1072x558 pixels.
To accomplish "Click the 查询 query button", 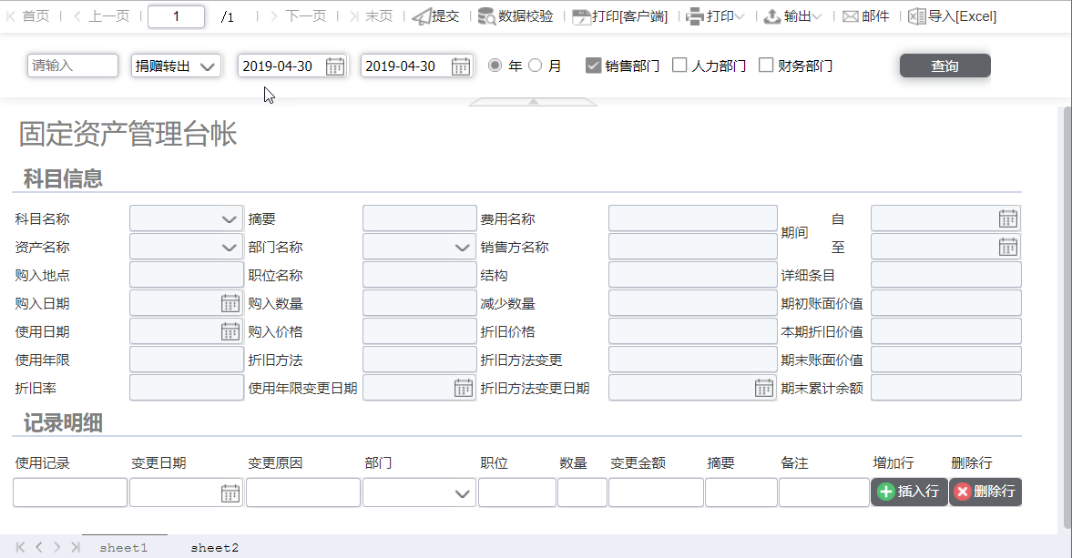I will click(x=944, y=66).
